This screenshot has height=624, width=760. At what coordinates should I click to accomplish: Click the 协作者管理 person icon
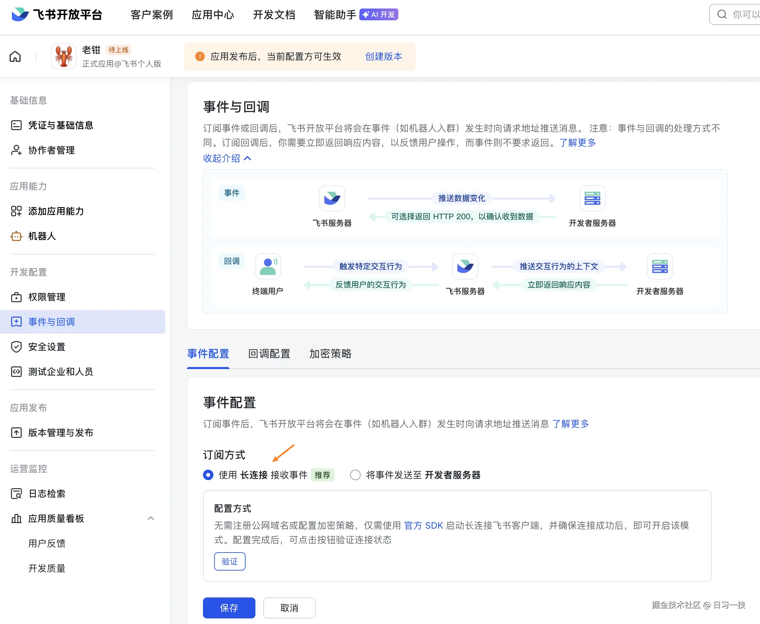(16, 150)
